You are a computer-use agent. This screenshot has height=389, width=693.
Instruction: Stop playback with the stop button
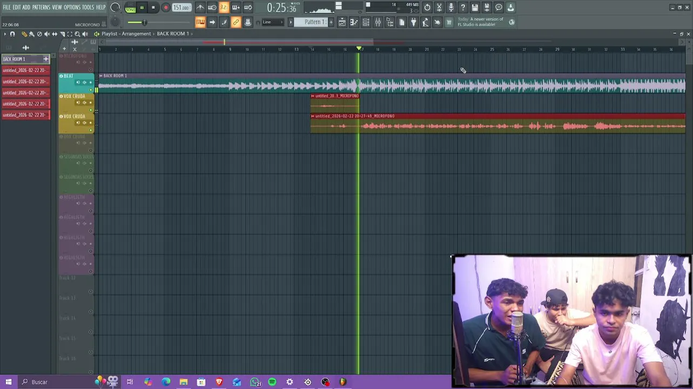click(153, 8)
